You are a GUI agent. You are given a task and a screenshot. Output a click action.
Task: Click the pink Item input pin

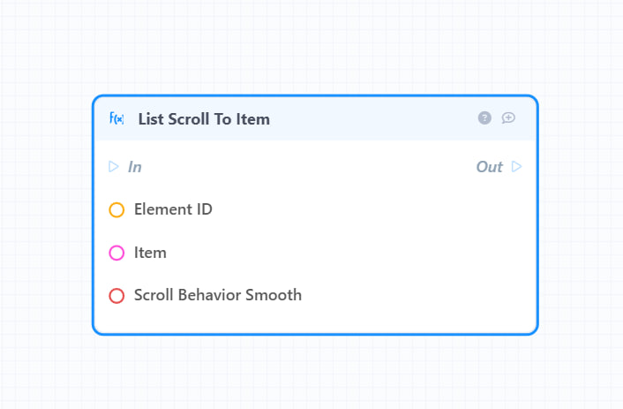click(116, 253)
